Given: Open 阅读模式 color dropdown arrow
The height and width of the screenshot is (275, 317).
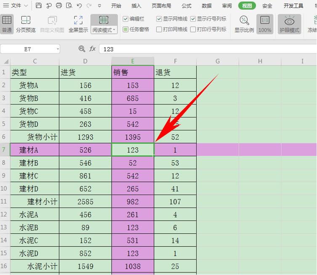Looking at the screenshot, I should (114, 30).
